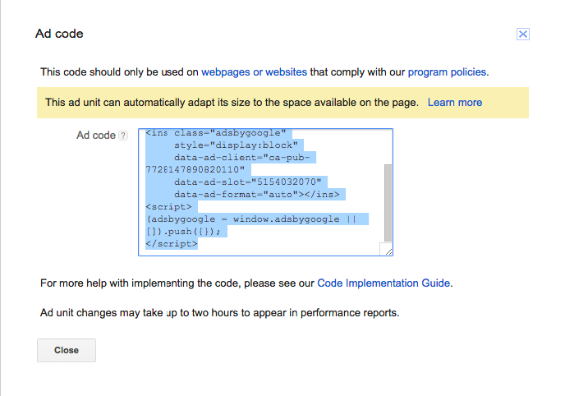
Task: Open the program policies link
Action: [447, 72]
